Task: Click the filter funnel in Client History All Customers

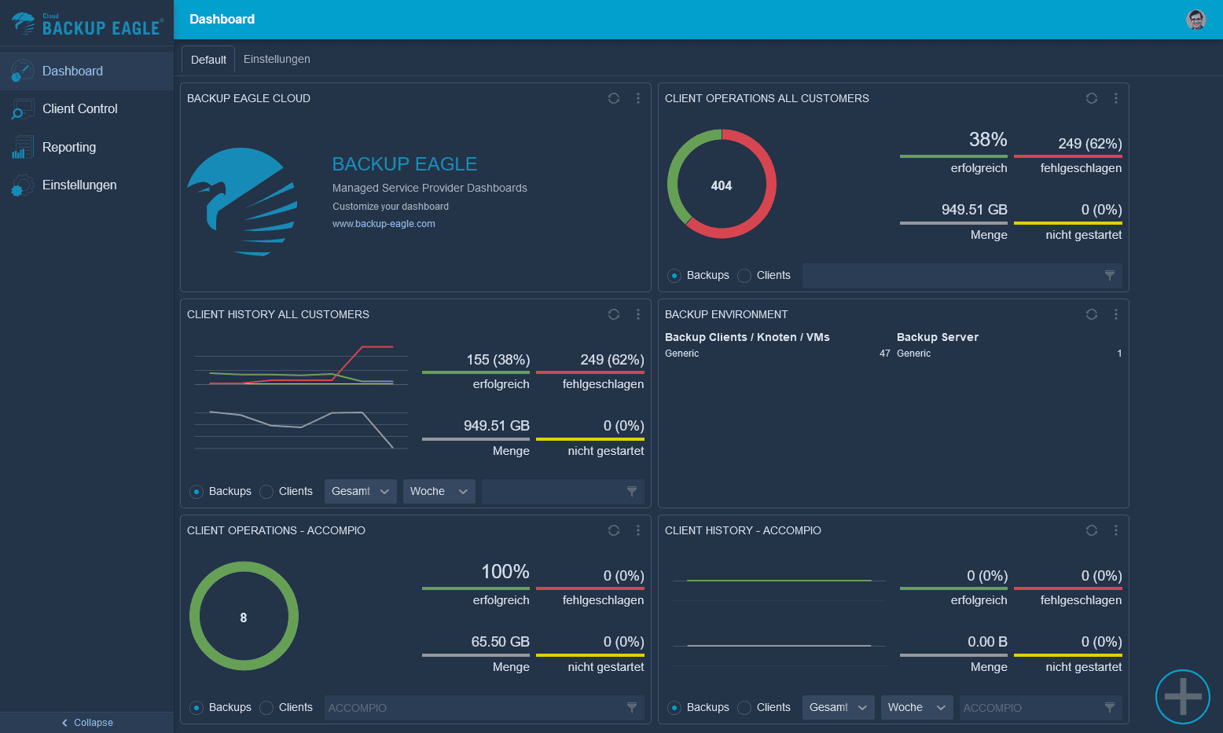Action: tap(632, 492)
